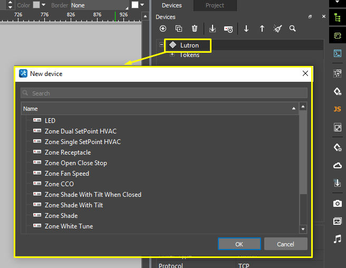Click the duplicate device icon
Viewport: 346px width, 268px height.
[x=179, y=29]
